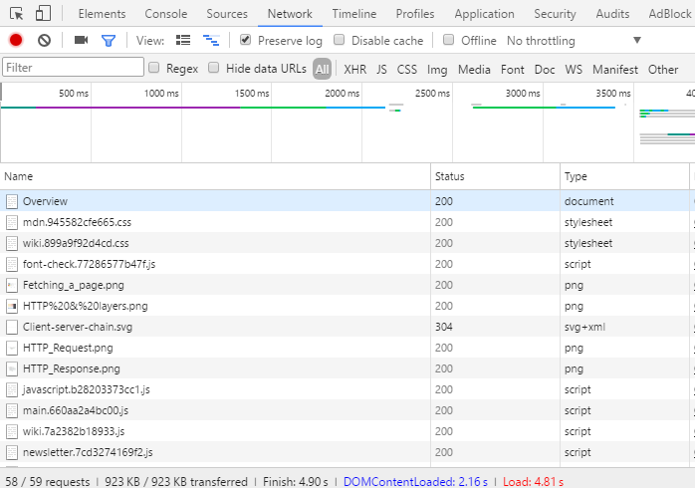The image size is (695, 488).
Task: Filter requests by JS
Action: 381,70
